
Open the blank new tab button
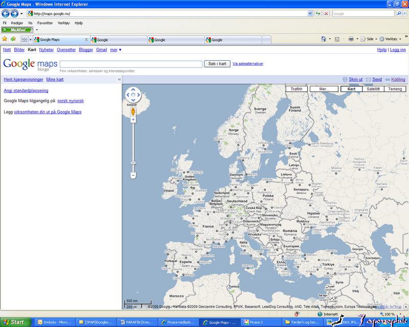[266, 40]
